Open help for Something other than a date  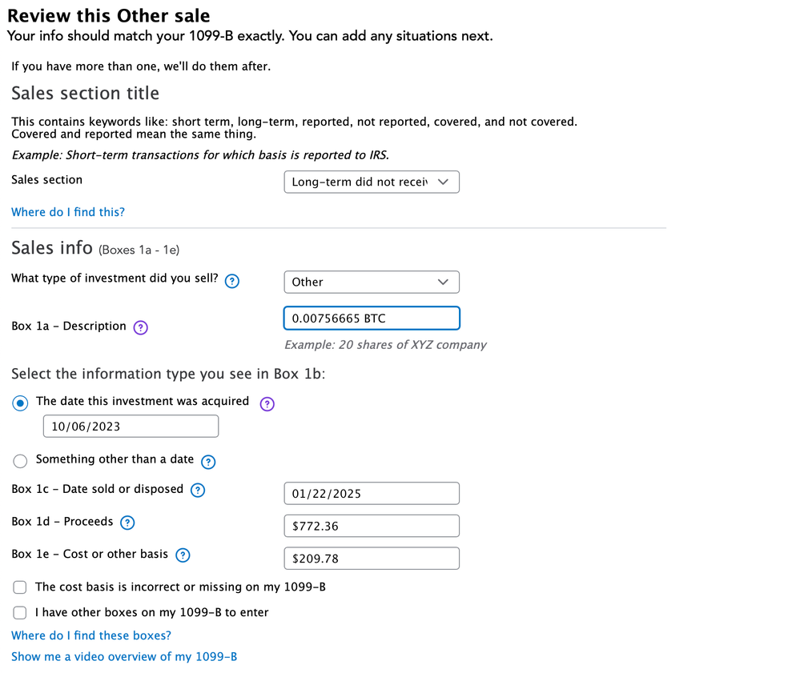click(x=208, y=462)
